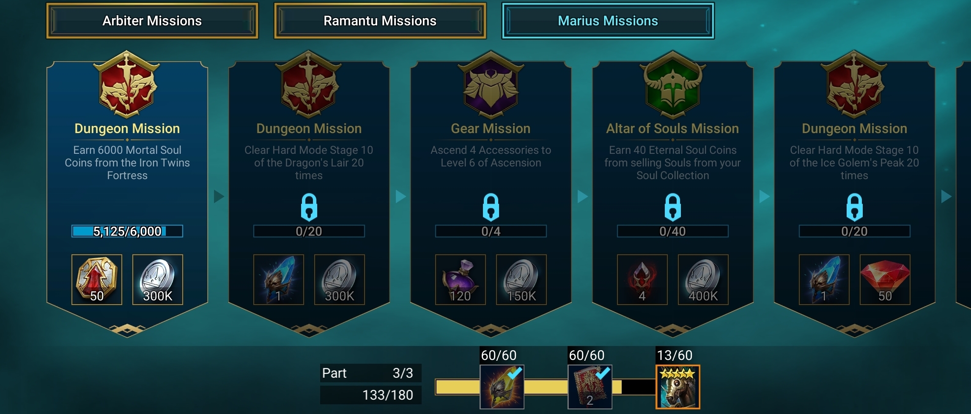Switch to the Arbiter Missions tab

pos(152,21)
